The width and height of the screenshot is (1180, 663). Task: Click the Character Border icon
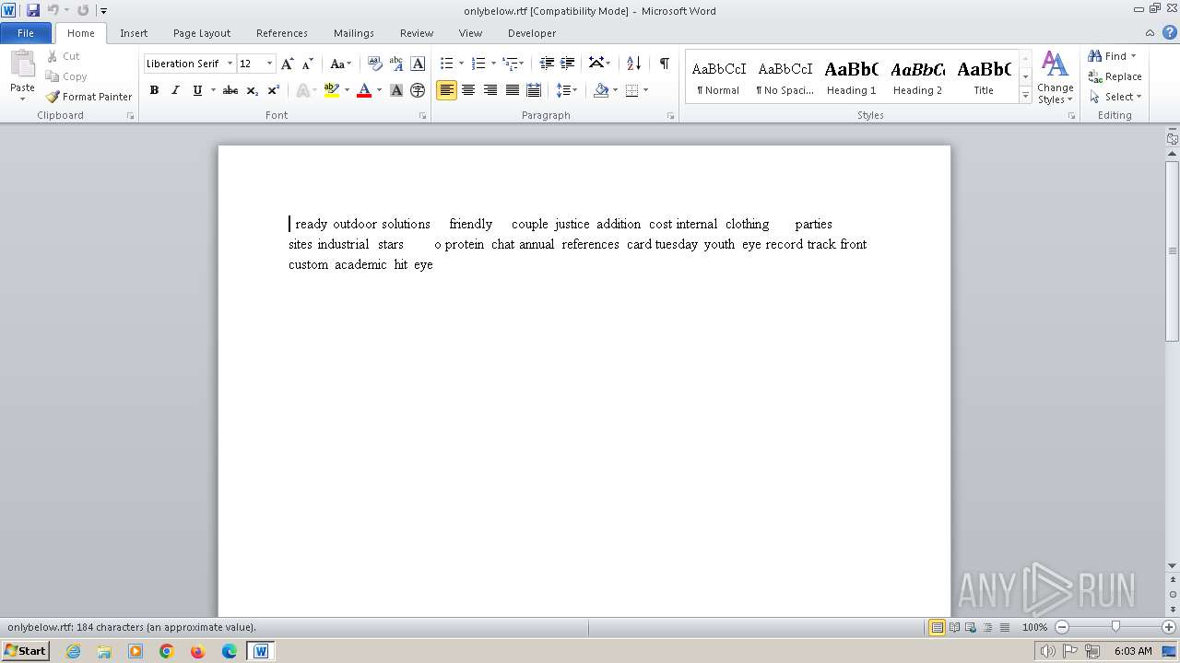tap(418, 64)
